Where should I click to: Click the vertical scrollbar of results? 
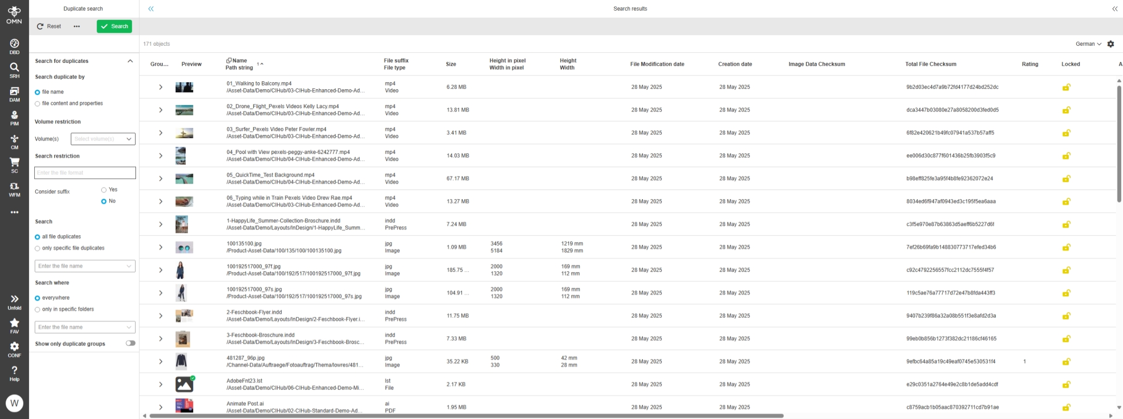[x=1119, y=144]
